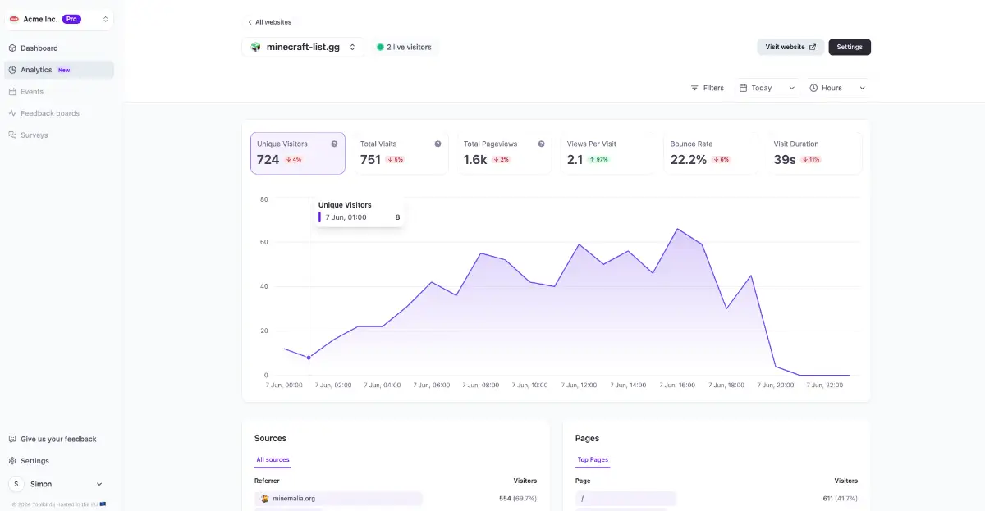Click the Events calendar icon in sidebar
The image size is (985, 511).
click(13, 92)
